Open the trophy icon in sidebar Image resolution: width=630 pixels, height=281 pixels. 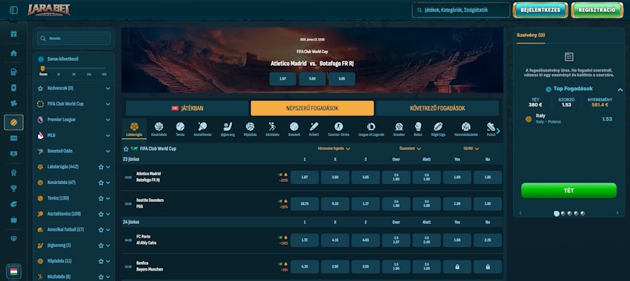point(13,188)
